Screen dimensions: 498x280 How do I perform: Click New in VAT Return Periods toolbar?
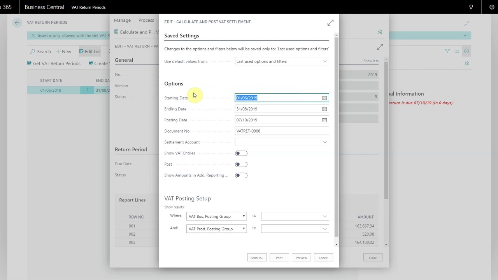(63, 51)
